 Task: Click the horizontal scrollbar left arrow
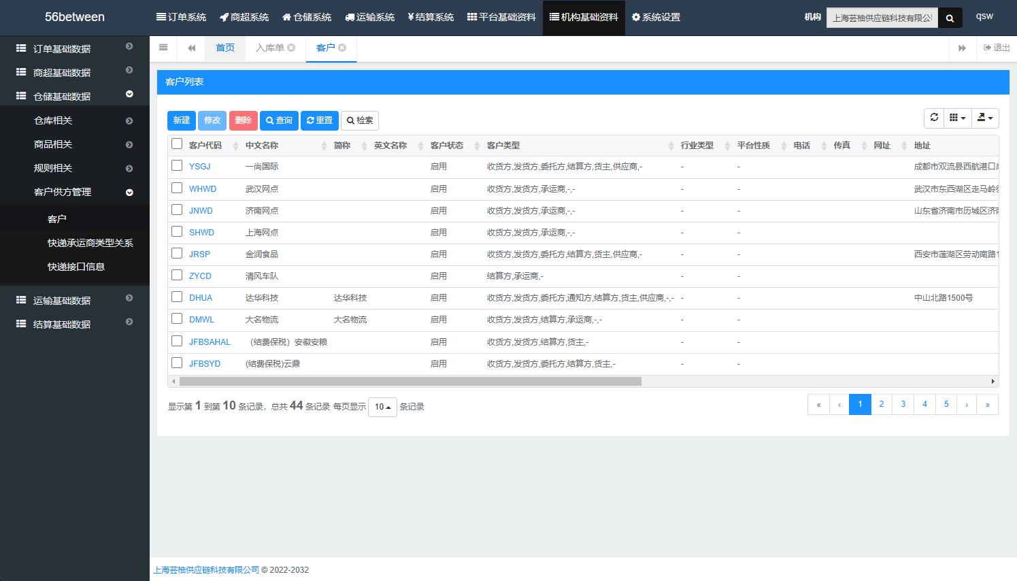point(173,382)
